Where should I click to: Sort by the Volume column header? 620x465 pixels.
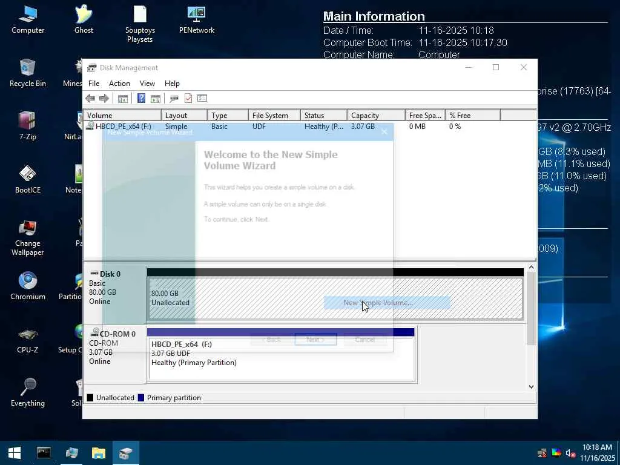[122, 116]
